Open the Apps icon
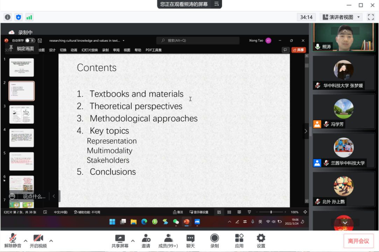The image size is (379, 252). click(239, 241)
